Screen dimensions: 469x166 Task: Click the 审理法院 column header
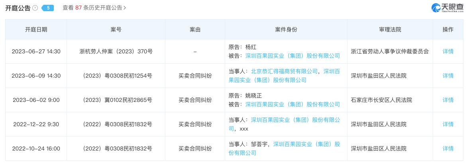pos(390,29)
